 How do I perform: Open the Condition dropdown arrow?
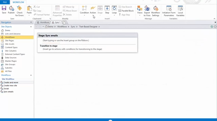(x=84, y=15)
